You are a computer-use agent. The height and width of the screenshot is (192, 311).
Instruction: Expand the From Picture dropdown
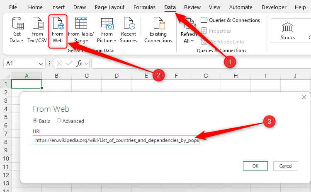107,41
